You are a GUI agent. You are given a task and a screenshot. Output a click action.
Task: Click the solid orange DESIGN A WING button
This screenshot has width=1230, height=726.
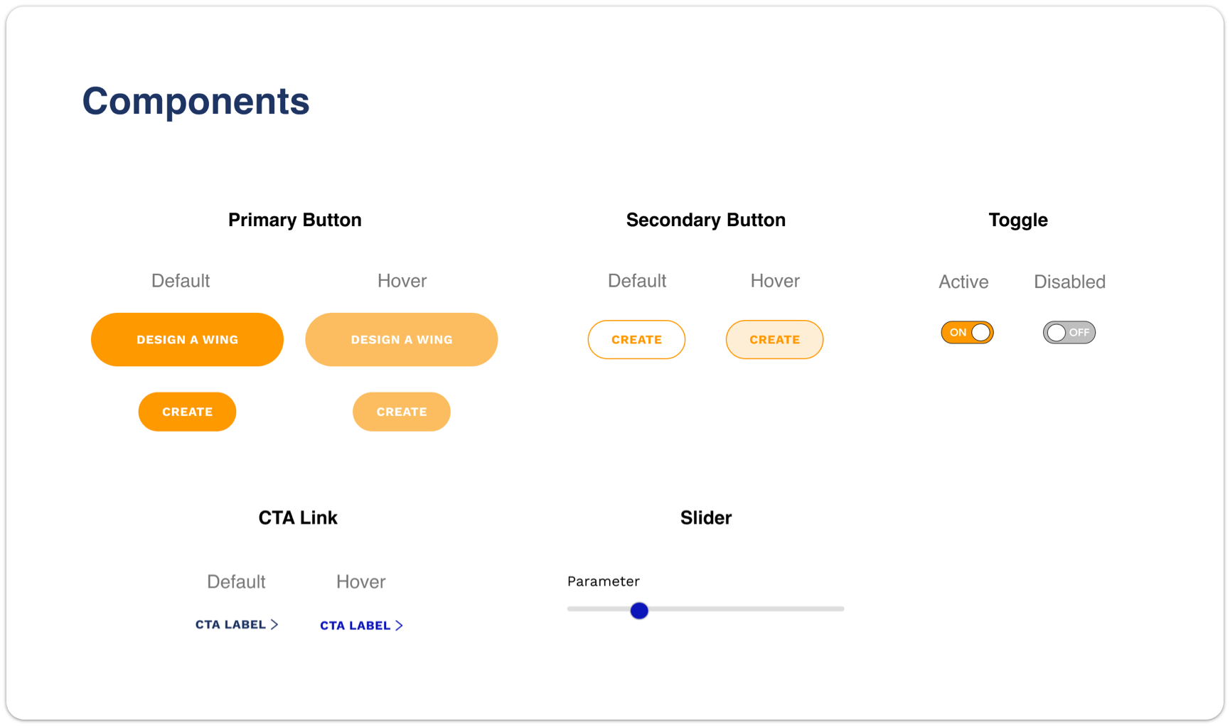(187, 339)
